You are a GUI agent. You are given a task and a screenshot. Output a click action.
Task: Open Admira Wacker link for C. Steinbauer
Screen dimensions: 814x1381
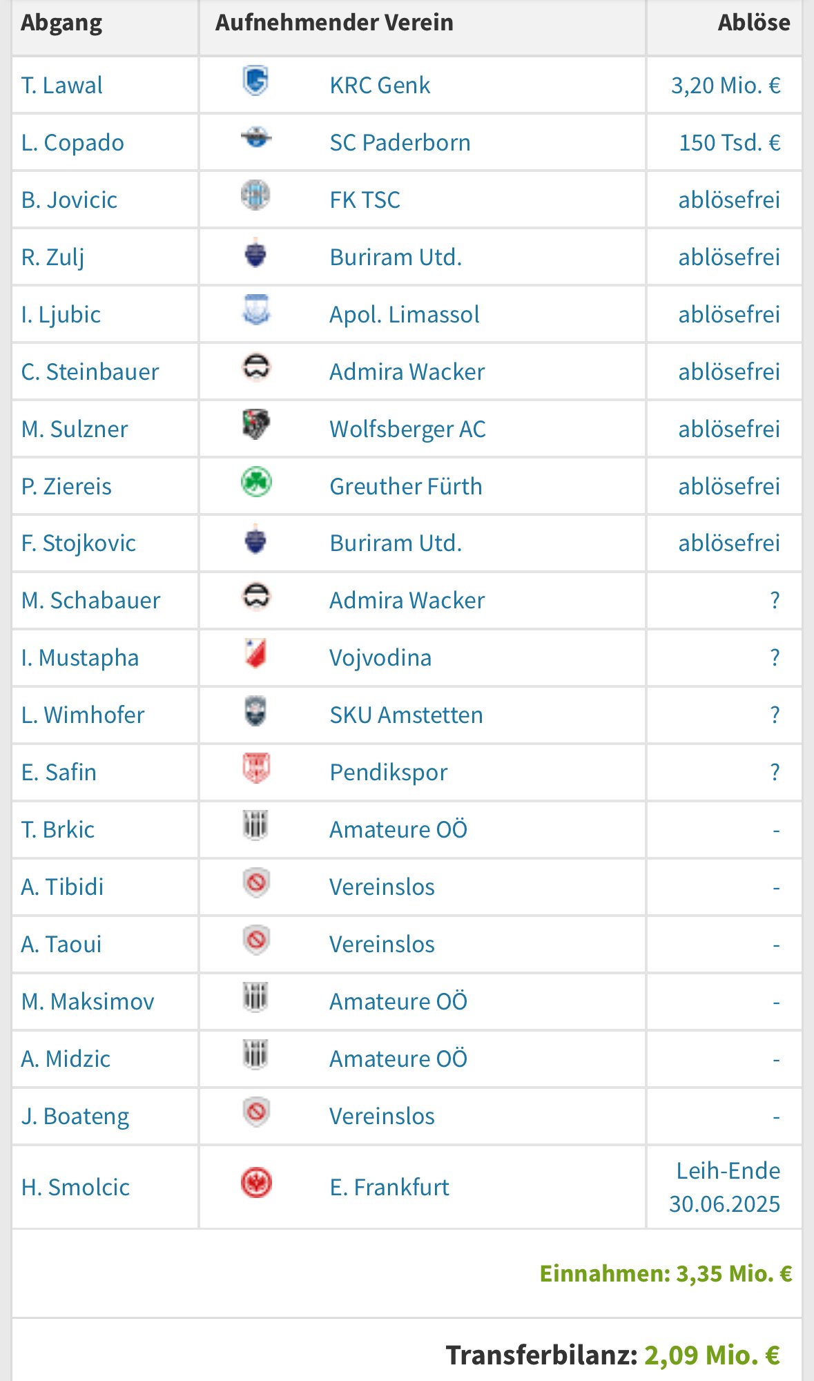pyautogui.click(x=407, y=372)
